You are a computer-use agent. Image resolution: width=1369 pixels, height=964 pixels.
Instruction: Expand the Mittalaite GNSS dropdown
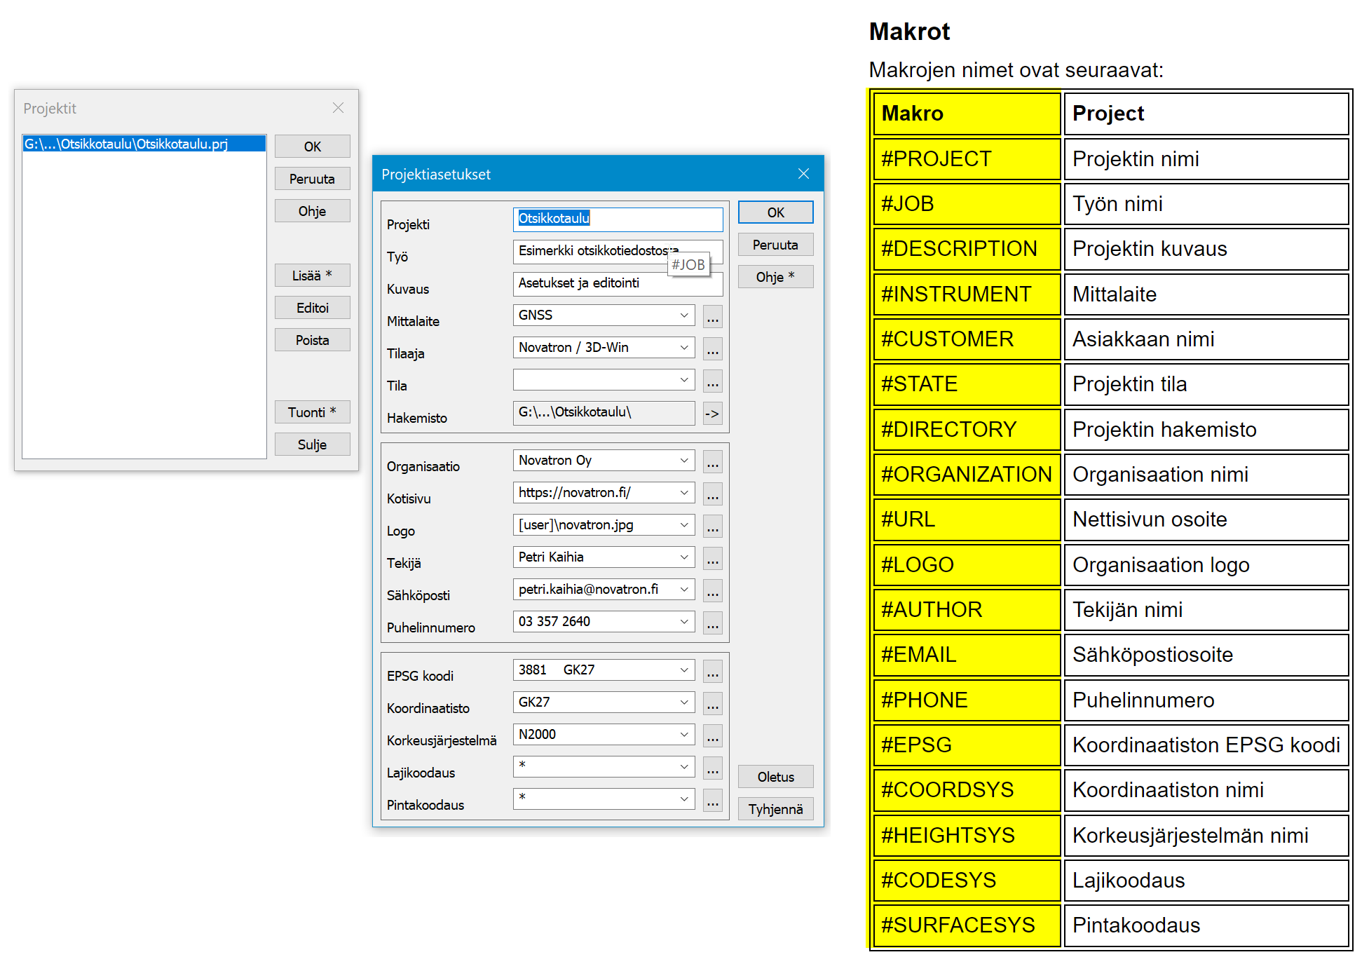683,315
